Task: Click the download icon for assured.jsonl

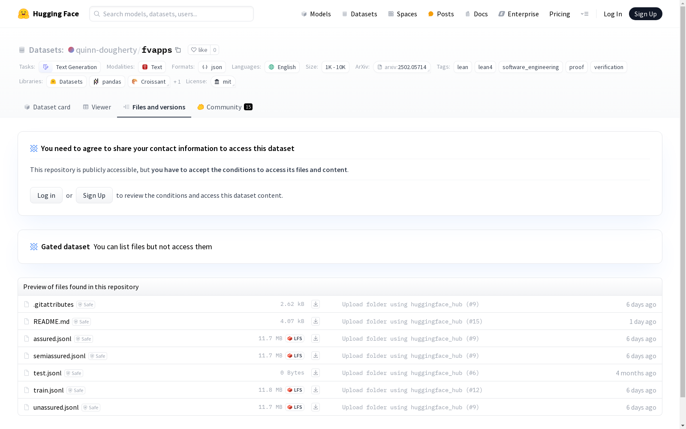Action: [316, 338]
